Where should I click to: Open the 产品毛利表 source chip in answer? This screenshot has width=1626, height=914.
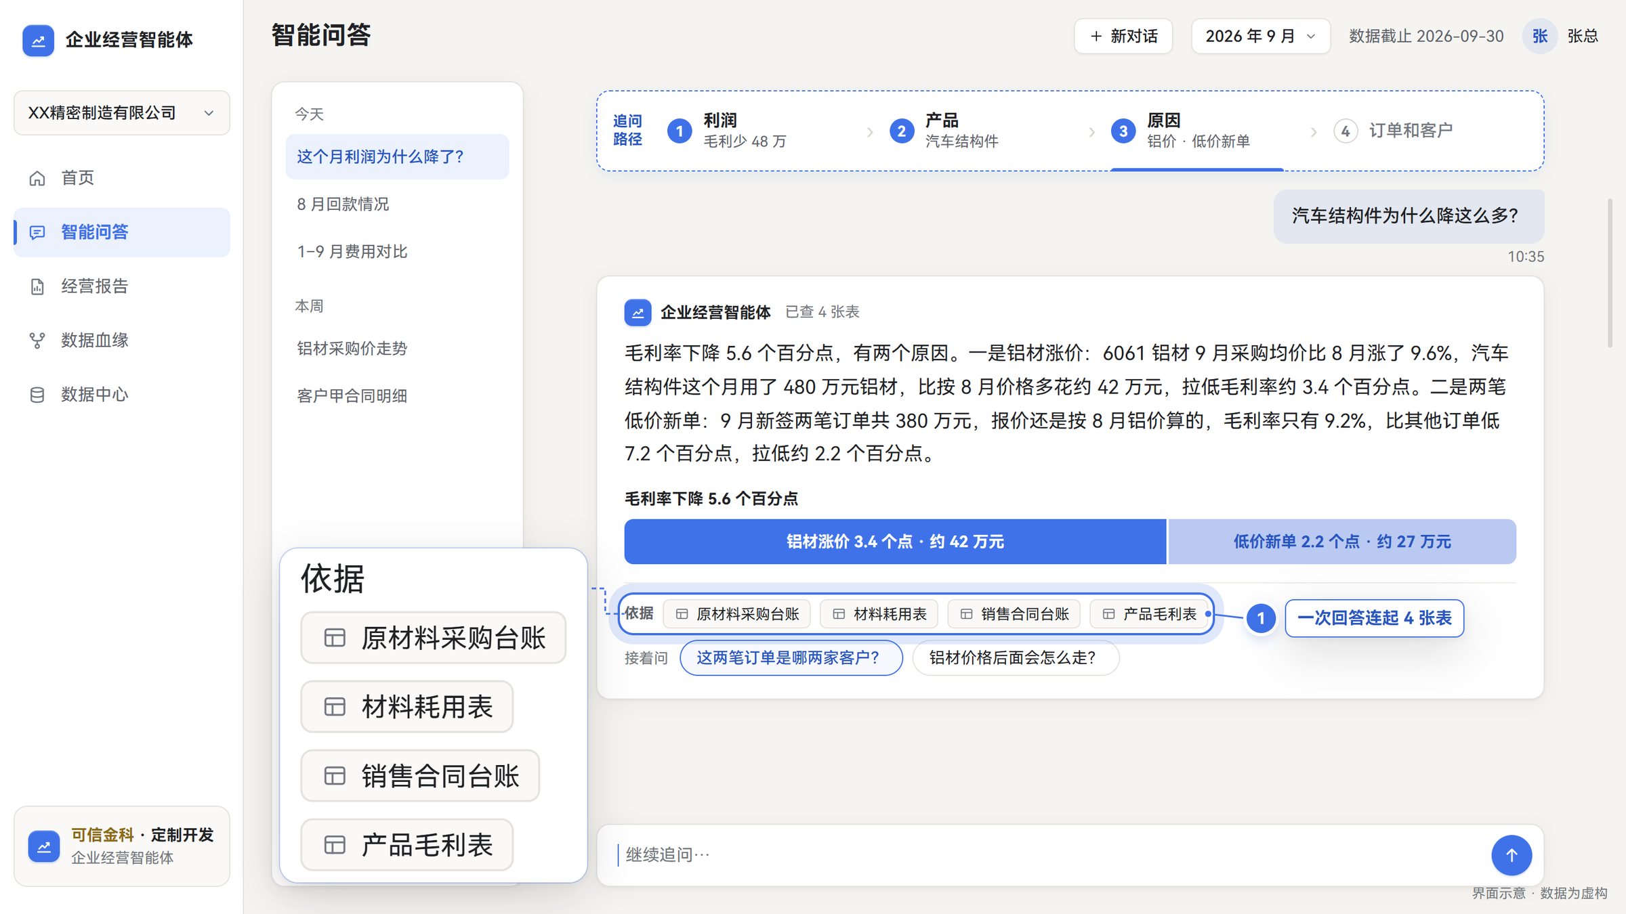pyautogui.click(x=1149, y=614)
